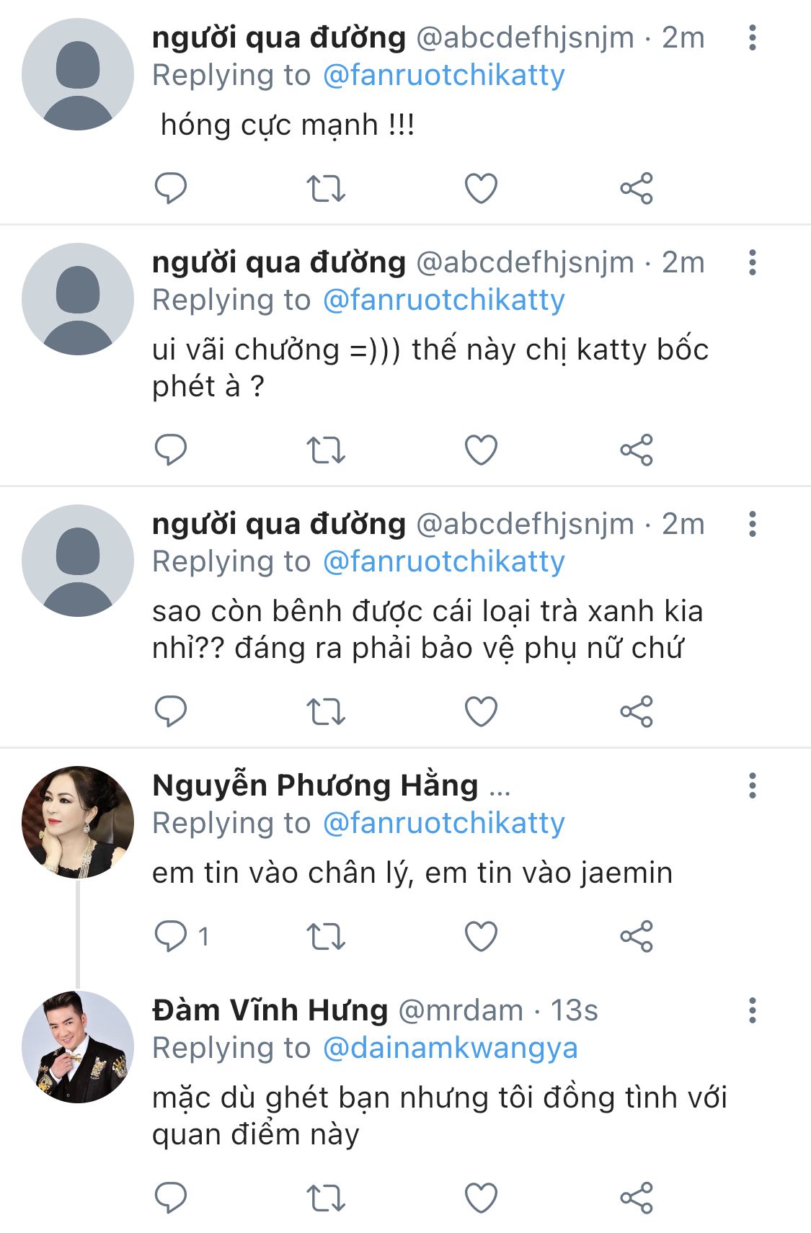Share Đàm Vĩnh Hưng's reply
The width and height of the screenshot is (811, 1233).
point(636,1198)
